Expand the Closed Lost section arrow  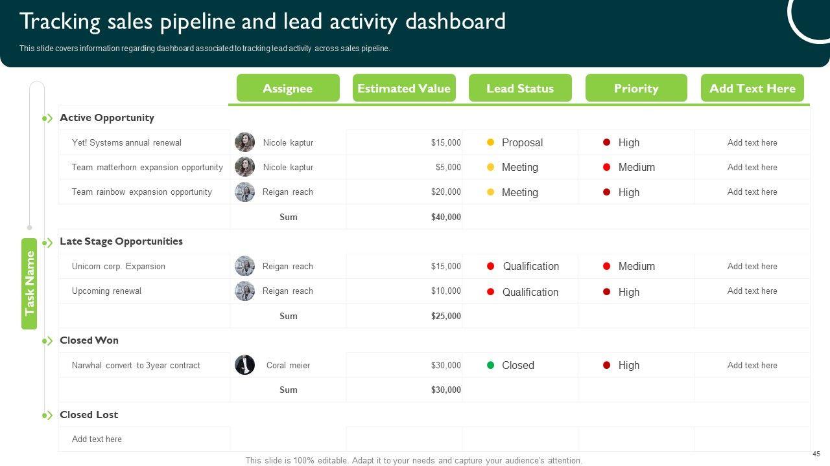(x=48, y=416)
